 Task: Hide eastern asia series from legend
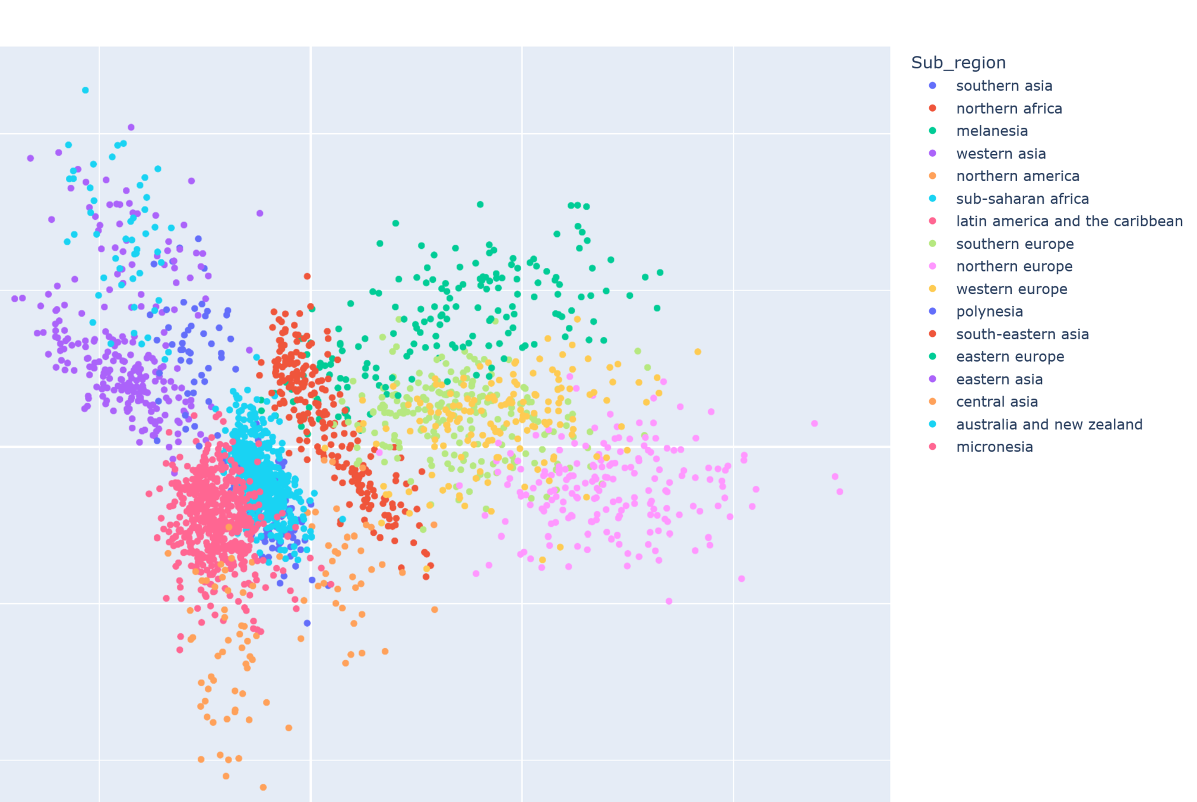(x=999, y=380)
